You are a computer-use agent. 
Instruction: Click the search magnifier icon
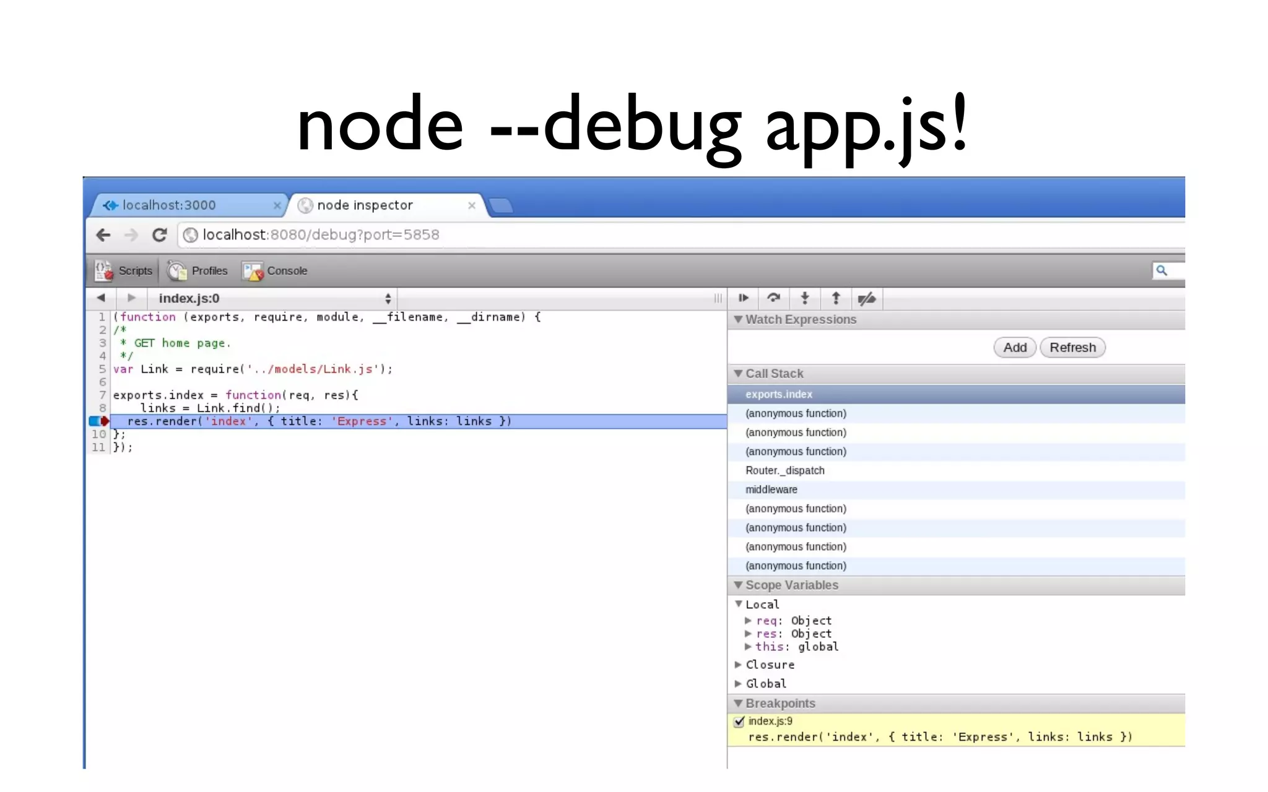(x=1162, y=270)
